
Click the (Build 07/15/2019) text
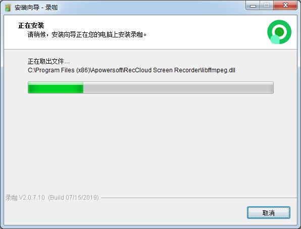click(x=74, y=198)
